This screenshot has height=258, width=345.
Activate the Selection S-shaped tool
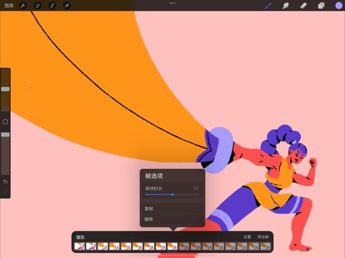click(52, 5)
